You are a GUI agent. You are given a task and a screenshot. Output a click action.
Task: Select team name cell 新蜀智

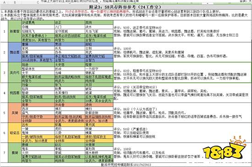[15, 31]
